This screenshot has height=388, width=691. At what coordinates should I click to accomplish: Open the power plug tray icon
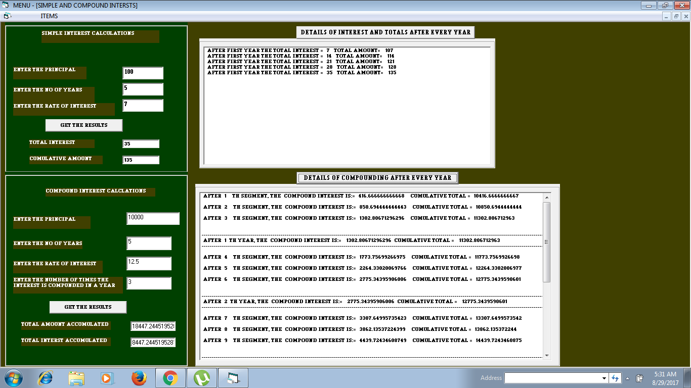pos(639,378)
